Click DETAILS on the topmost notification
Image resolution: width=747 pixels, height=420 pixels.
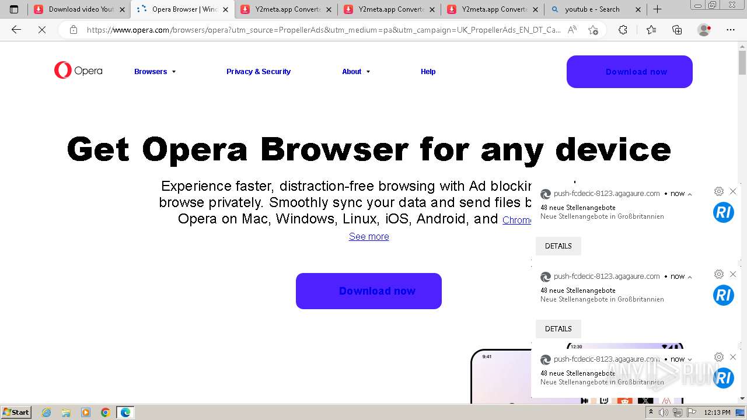tap(558, 246)
